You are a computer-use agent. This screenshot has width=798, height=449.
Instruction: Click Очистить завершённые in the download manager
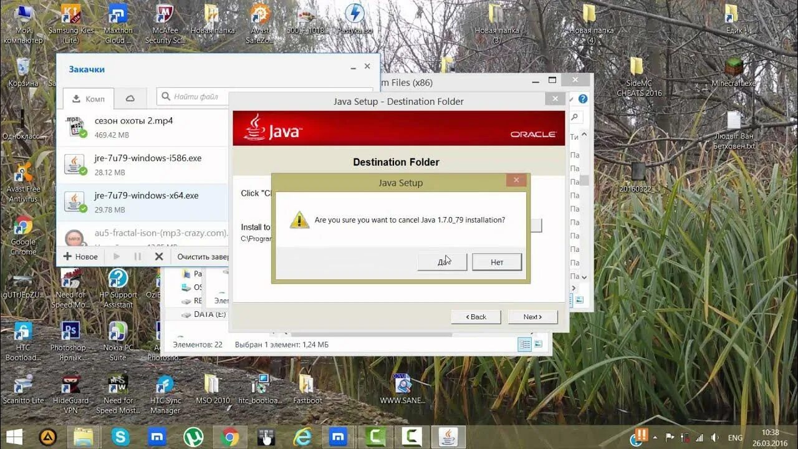(203, 256)
